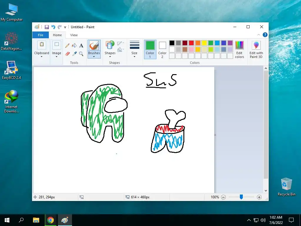The width and height of the screenshot is (301, 226).
Task: Click the Redo arrow in title bar
Action: pyautogui.click(x=60, y=27)
